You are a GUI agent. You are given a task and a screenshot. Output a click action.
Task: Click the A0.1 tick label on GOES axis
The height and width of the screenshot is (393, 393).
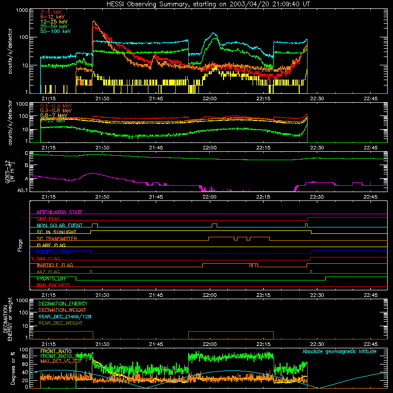(22, 191)
